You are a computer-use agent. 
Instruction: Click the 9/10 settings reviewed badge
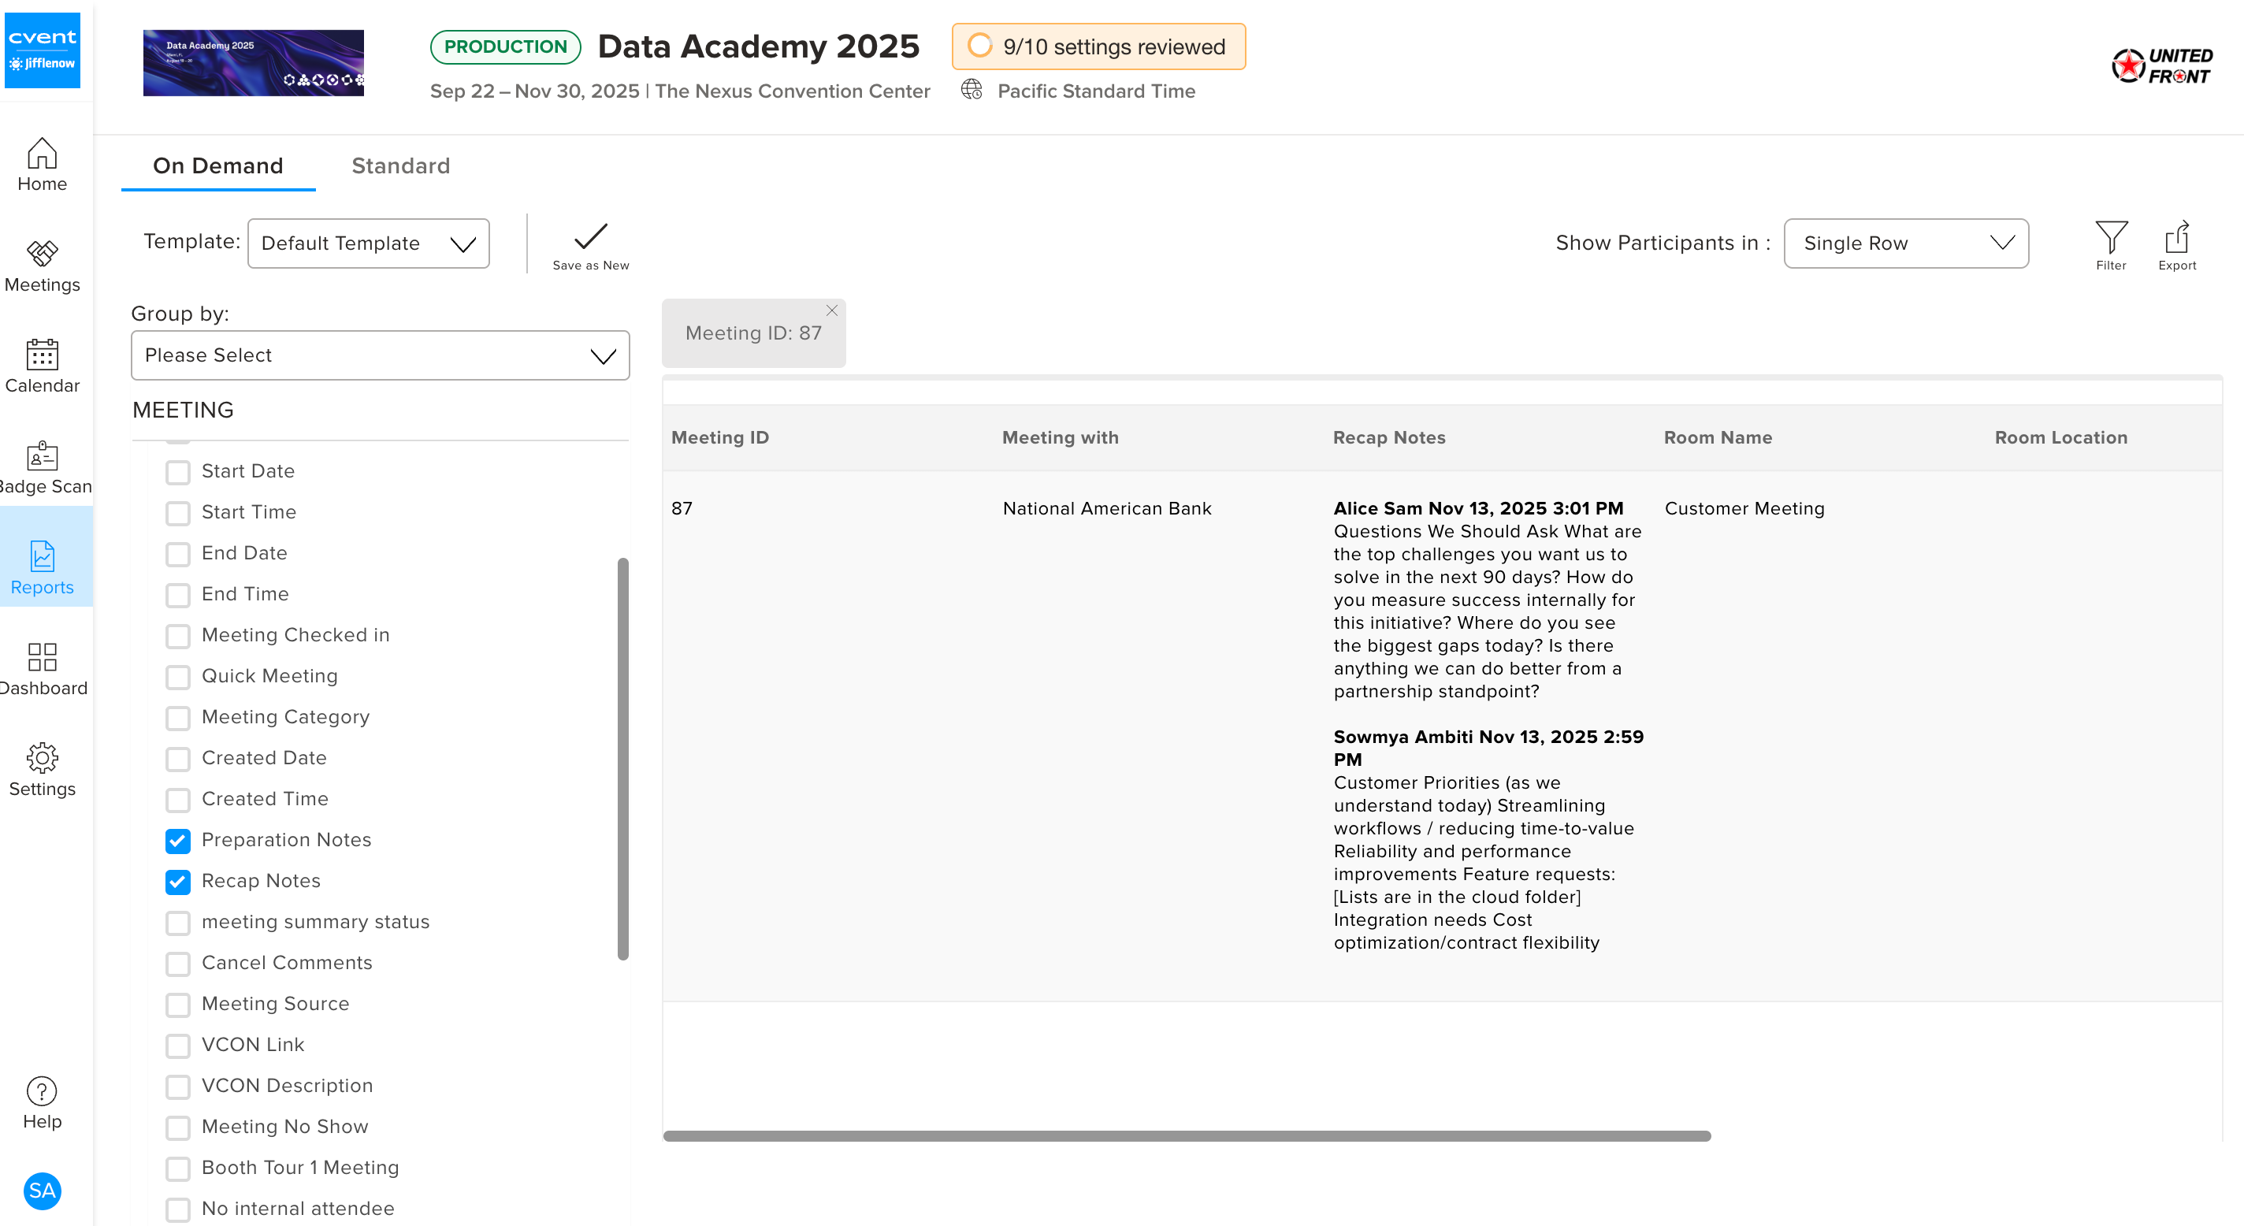pyautogui.click(x=1098, y=46)
